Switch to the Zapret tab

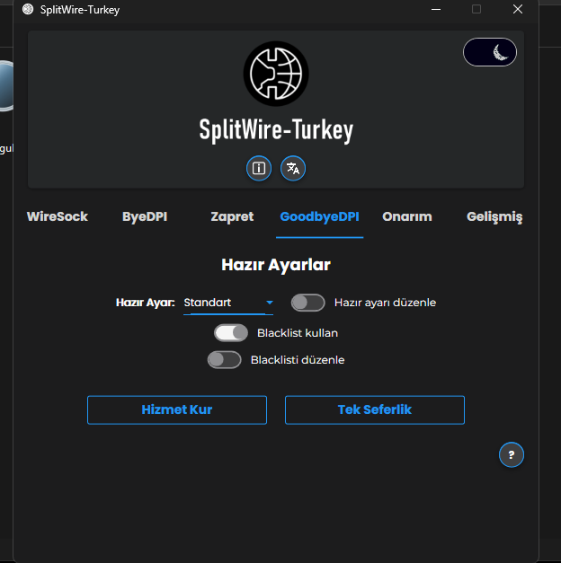pyautogui.click(x=232, y=216)
